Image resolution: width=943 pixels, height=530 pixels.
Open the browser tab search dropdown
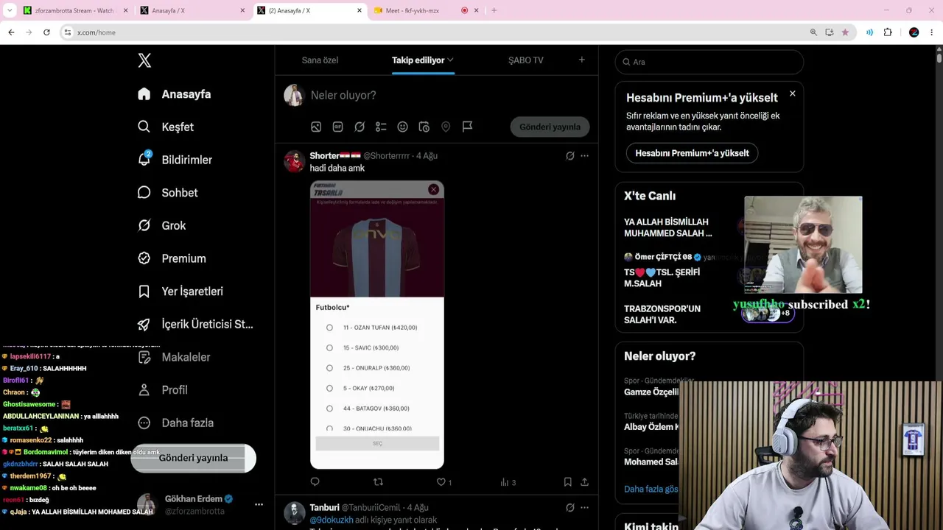pyautogui.click(x=10, y=10)
